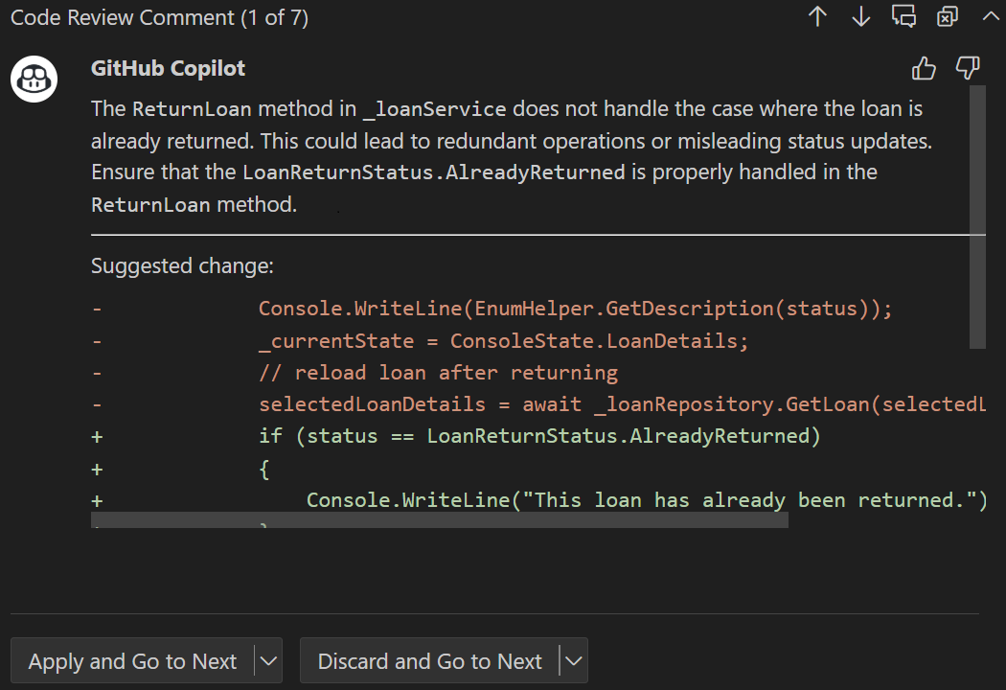
Task: Select the GitHub Copilot author label
Action: pos(168,68)
